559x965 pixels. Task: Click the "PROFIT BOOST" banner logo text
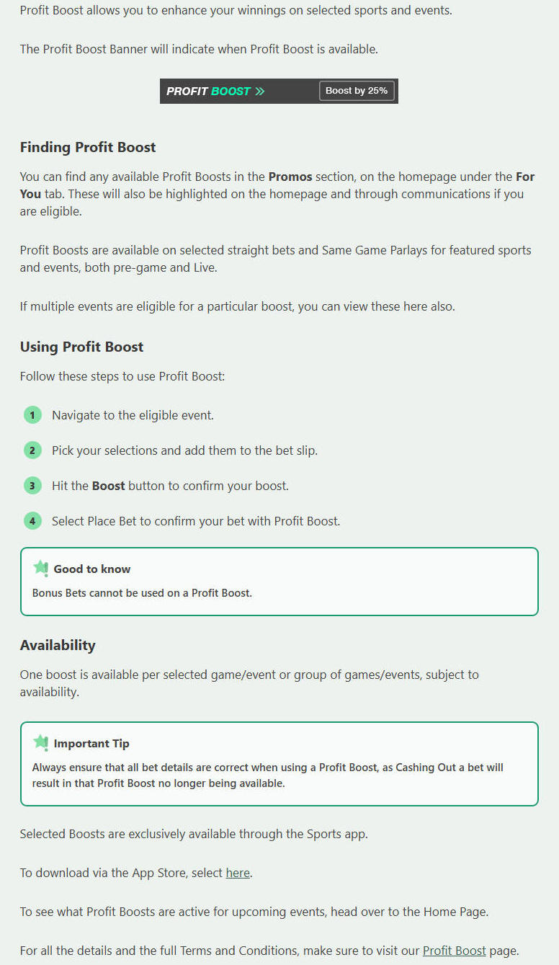(x=208, y=92)
